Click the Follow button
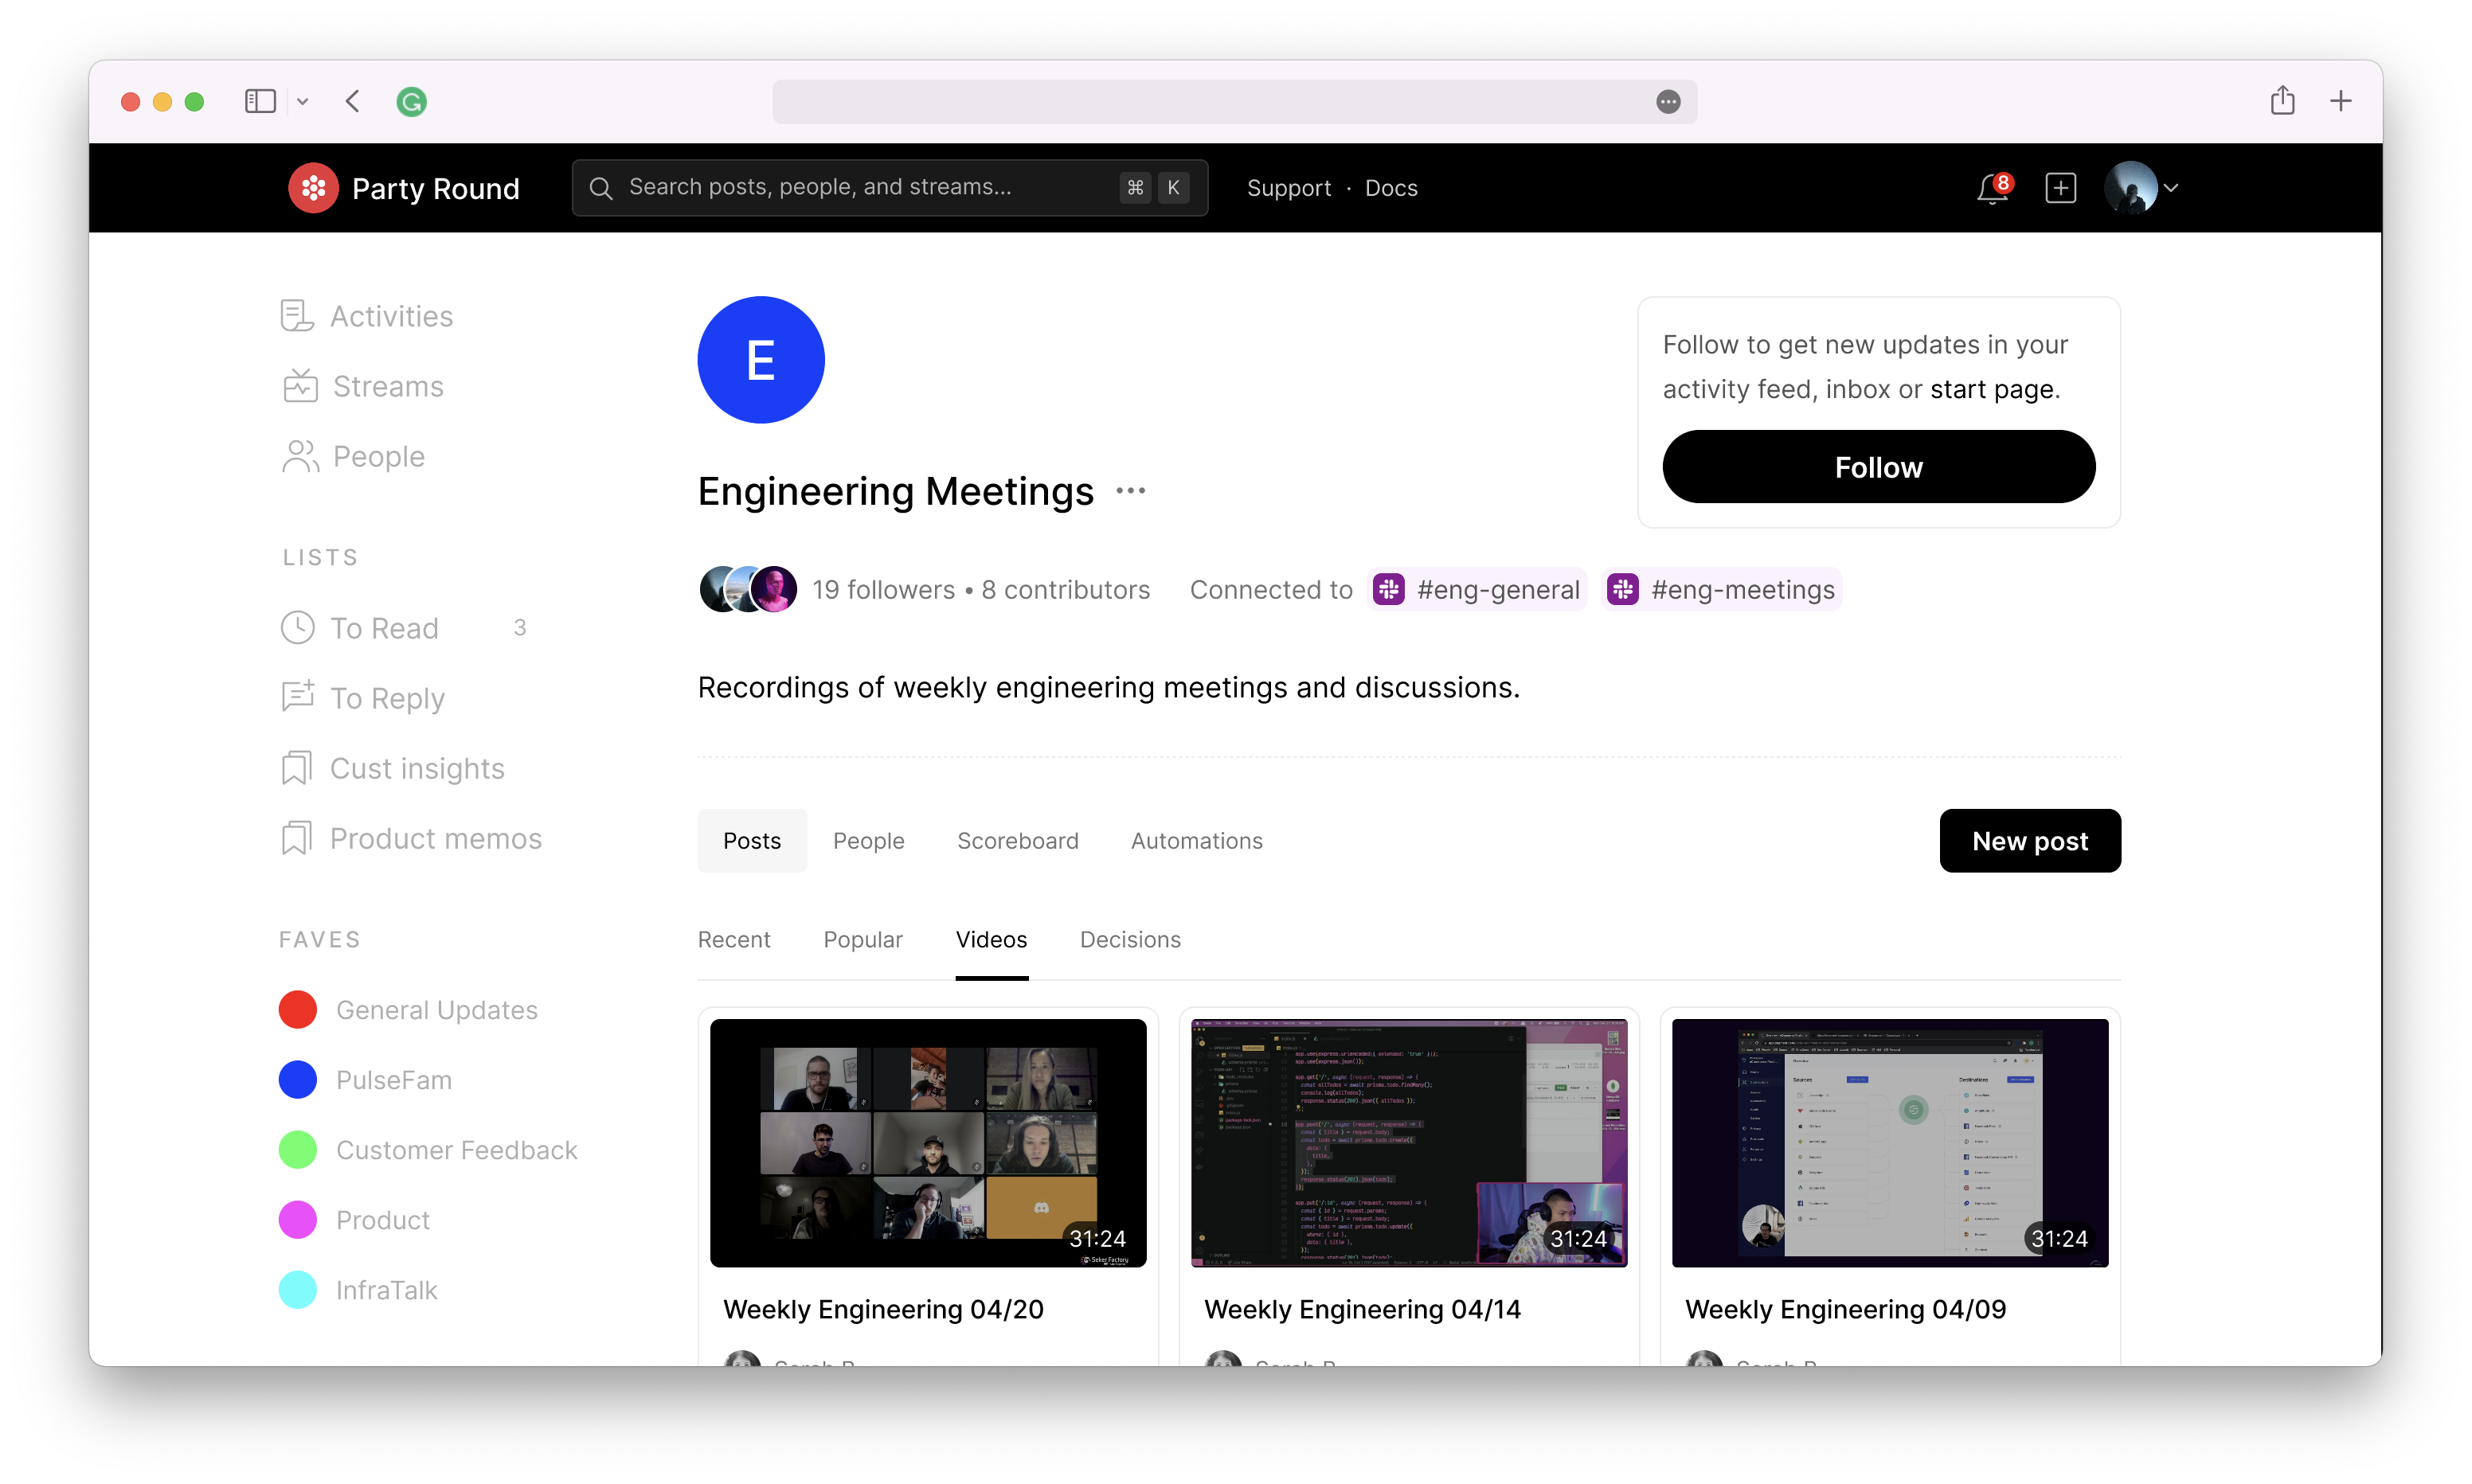The width and height of the screenshot is (2472, 1484). [1878, 467]
